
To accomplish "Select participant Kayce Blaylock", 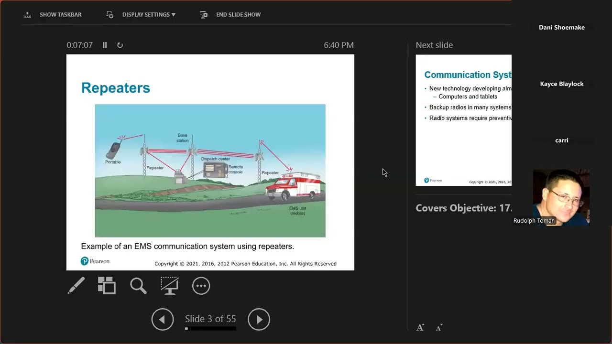I will [562, 84].
